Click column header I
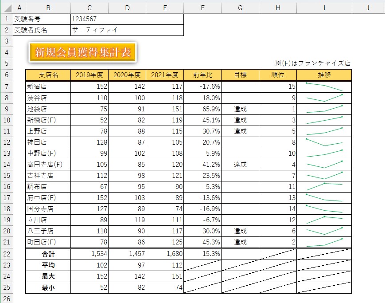 [x=324, y=8]
